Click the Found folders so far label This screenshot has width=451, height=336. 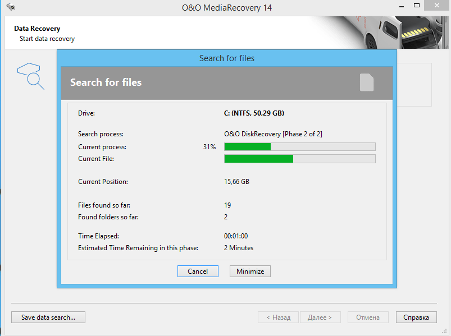pos(108,217)
